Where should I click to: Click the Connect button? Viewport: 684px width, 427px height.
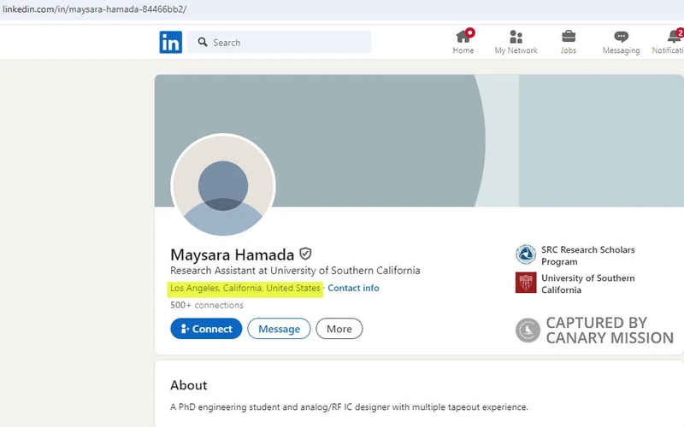click(206, 329)
